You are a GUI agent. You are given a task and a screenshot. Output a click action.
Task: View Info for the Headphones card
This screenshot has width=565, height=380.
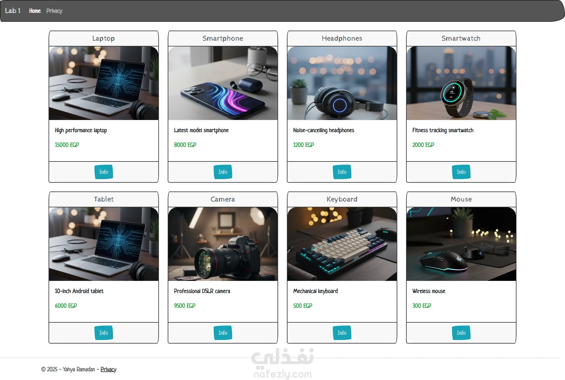coord(342,172)
